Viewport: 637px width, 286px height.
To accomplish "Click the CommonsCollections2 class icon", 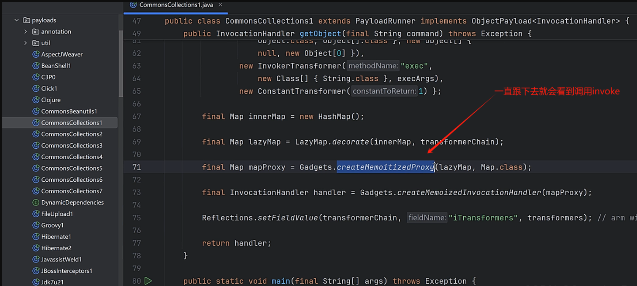I will click(x=36, y=134).
